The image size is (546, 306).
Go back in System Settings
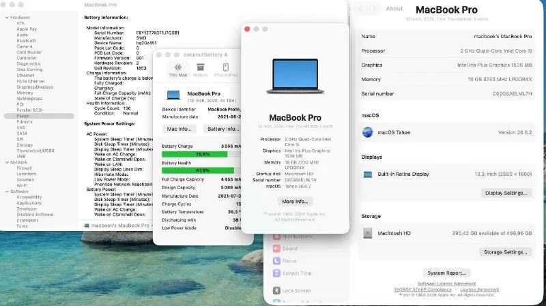click(x=360, y=9)
